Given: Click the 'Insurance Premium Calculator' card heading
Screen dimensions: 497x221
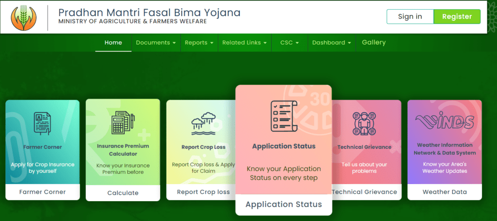Looking at the screenshot, I should 123,150.
